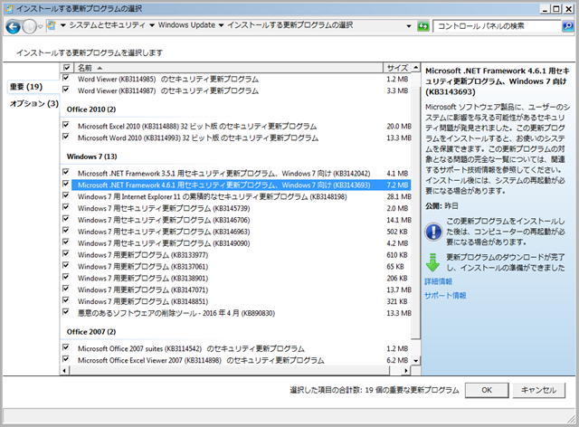The height and width of the screenshot is (427, 579).
Task: Open the recent pages dropdown arrow
Action: (40, 26)
